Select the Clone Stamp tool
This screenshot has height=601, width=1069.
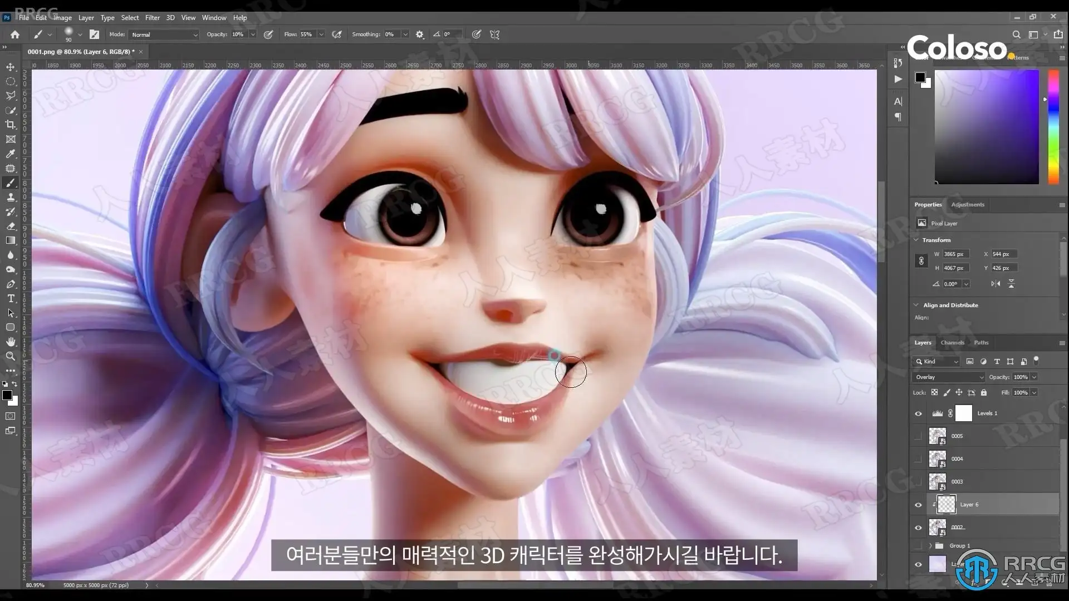tap(11, 197)
